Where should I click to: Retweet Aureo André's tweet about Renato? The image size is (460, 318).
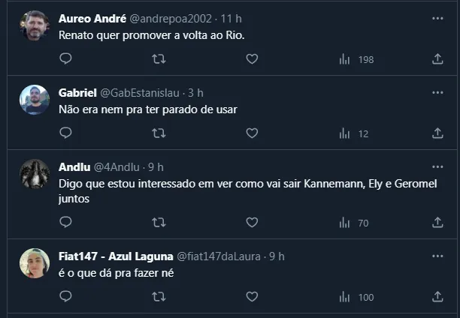pos(159,59)
